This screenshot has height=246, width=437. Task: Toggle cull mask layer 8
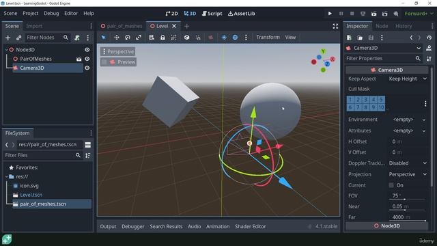coord(366,107)
